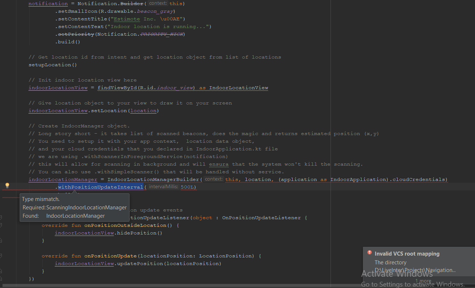Image resolution: width=475 pixels, height=288 pixels.
Task: Click the intervalMillis parameter hint
Action: click(x=163, y=187)
